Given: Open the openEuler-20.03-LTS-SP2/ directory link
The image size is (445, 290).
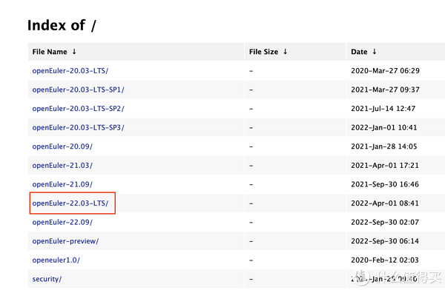Looking at the screenshot, I should pos(78,109).
